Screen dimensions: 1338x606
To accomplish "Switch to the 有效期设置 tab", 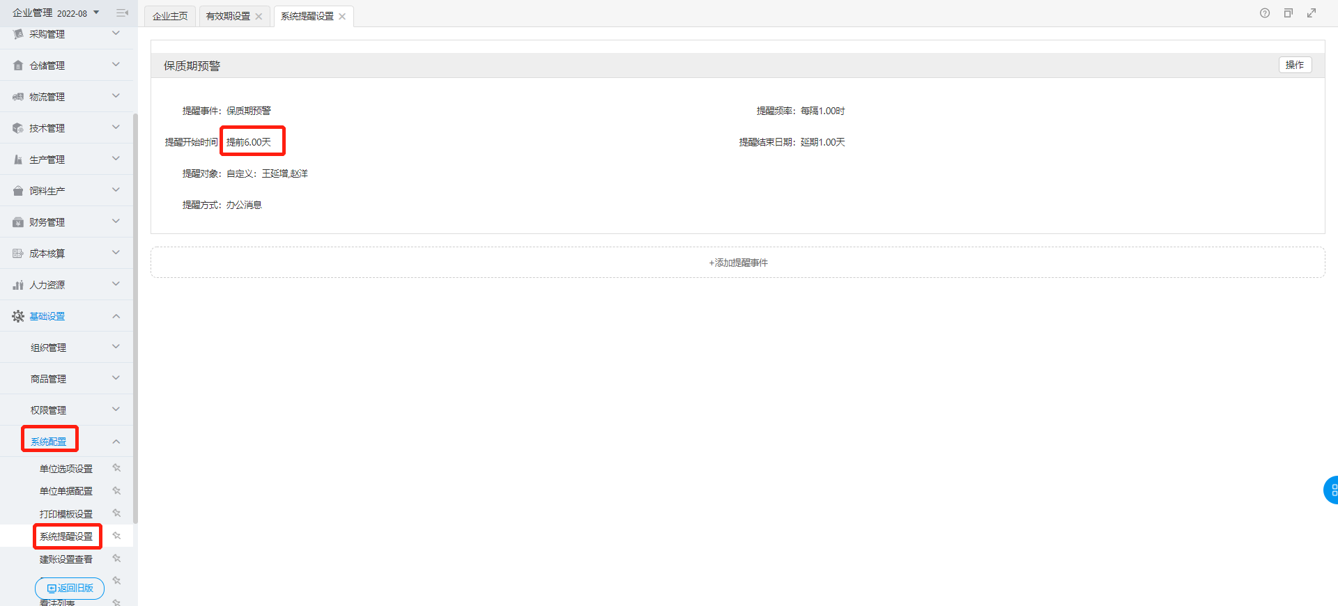I will click(228, 16).
